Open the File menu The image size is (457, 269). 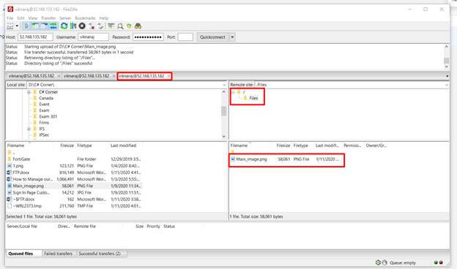point(10,18)
